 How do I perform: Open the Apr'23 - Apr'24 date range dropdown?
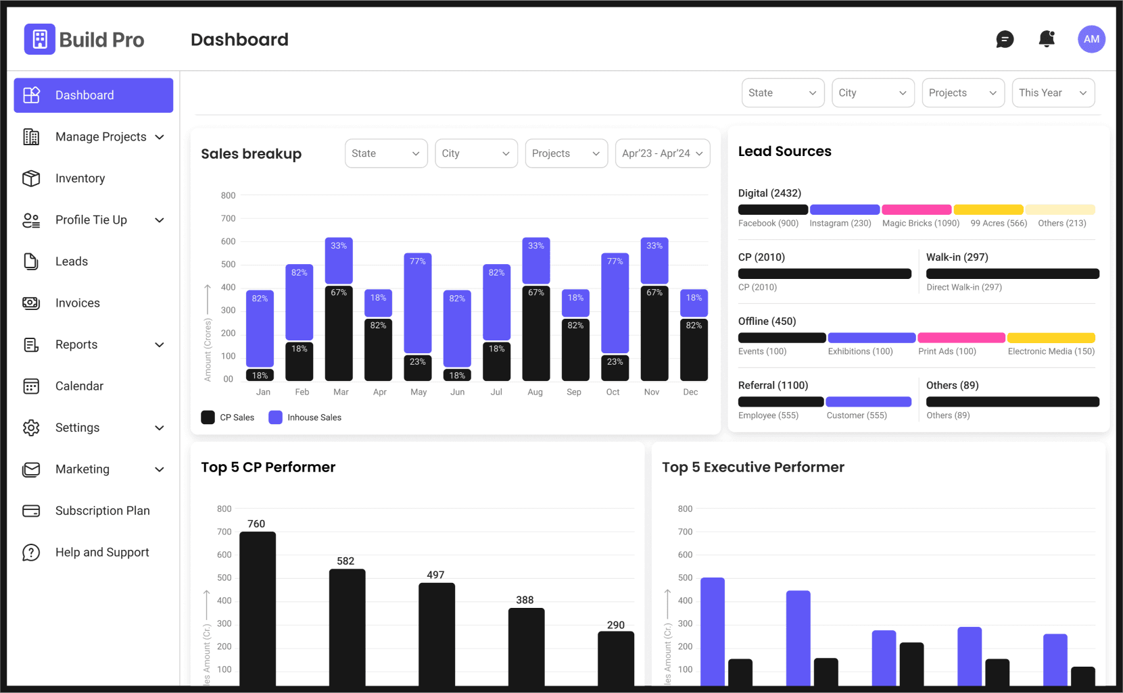(x=663, y=153)
